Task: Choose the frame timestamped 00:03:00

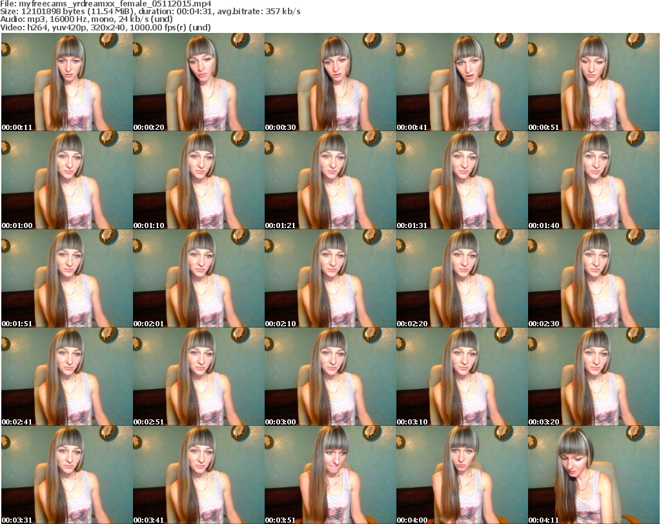Action: pos(330,377)
